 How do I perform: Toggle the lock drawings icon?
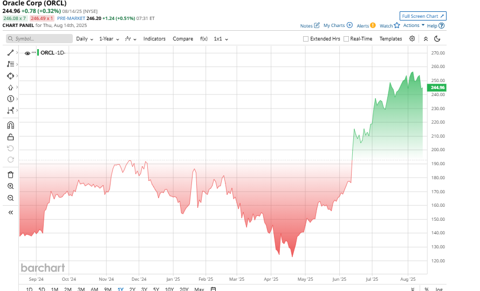(x=10, y=137)
